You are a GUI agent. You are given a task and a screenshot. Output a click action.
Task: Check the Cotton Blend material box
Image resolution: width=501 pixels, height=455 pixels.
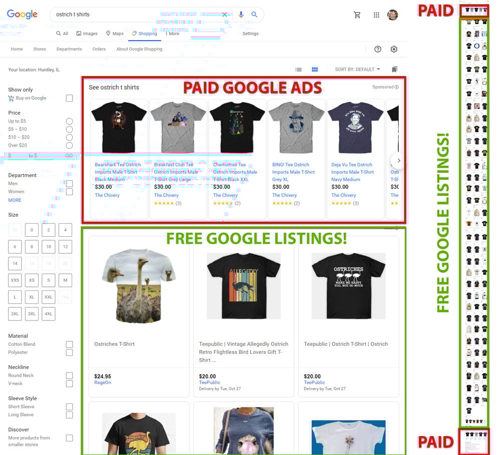coord(69,344)
